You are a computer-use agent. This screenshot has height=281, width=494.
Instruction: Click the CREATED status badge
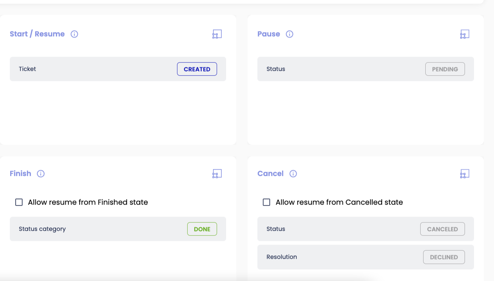click(197, 69)
